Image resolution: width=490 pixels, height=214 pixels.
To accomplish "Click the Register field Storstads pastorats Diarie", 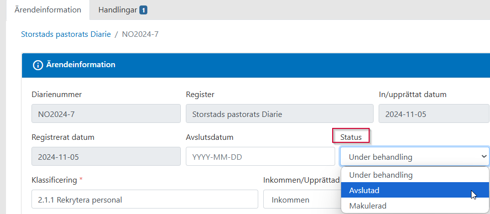I will pyautogui.click(x=279, y=113).
